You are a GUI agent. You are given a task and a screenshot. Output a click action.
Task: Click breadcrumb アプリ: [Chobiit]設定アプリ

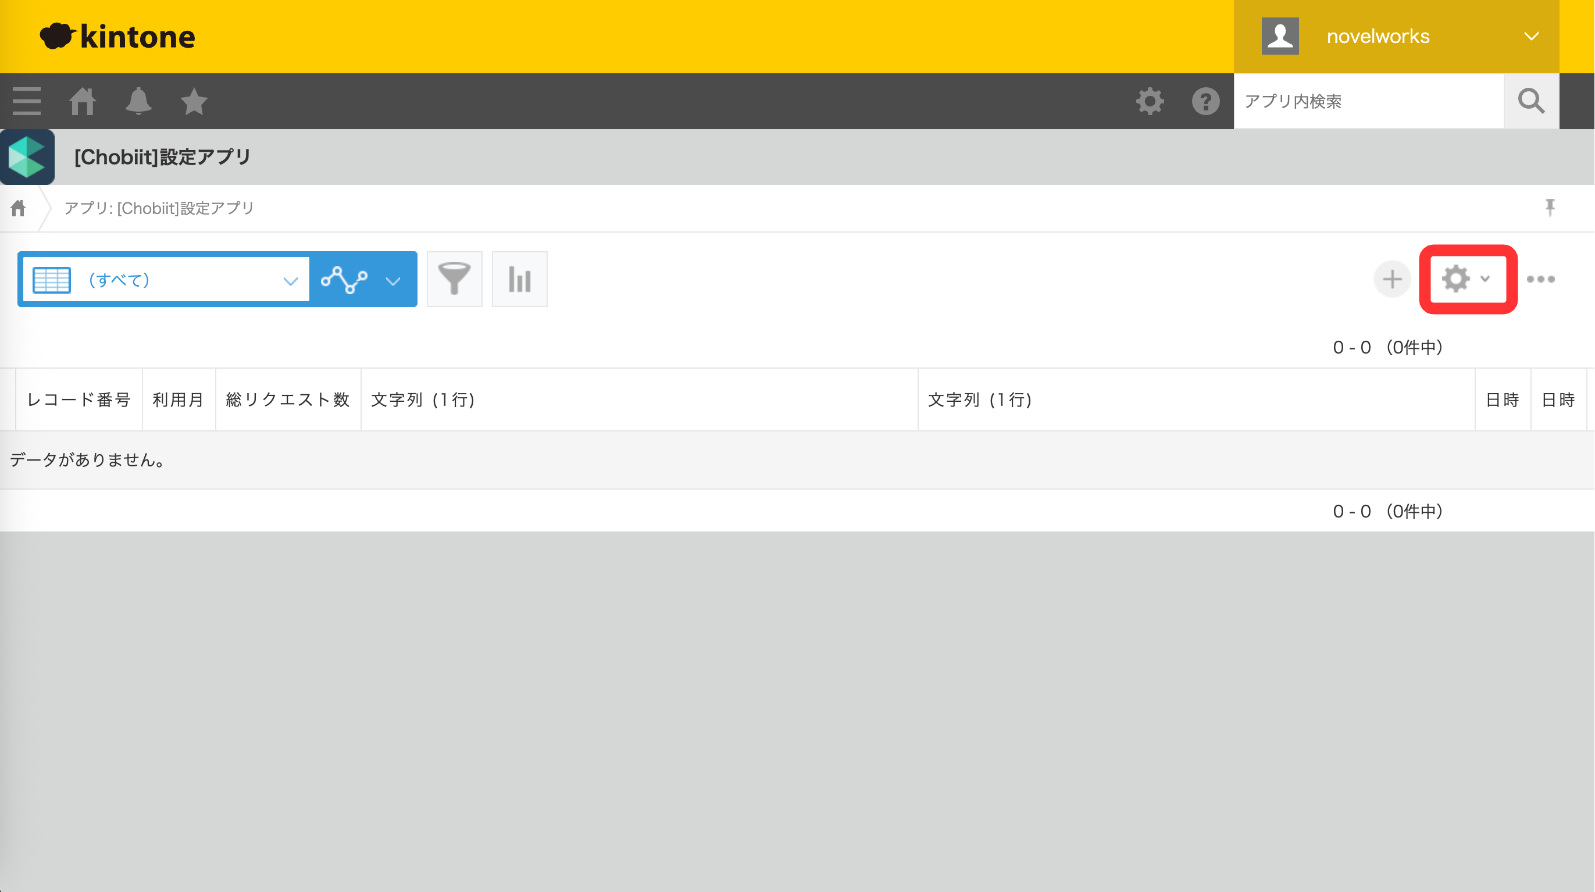(x=159, y=208)
